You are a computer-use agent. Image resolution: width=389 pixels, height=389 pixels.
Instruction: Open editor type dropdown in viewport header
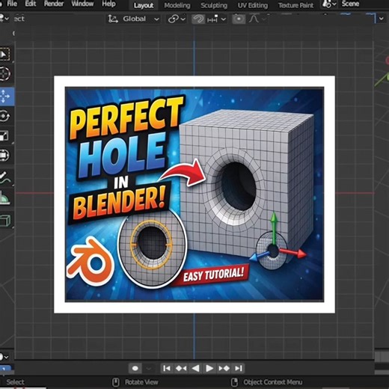(x=4, y=19)
